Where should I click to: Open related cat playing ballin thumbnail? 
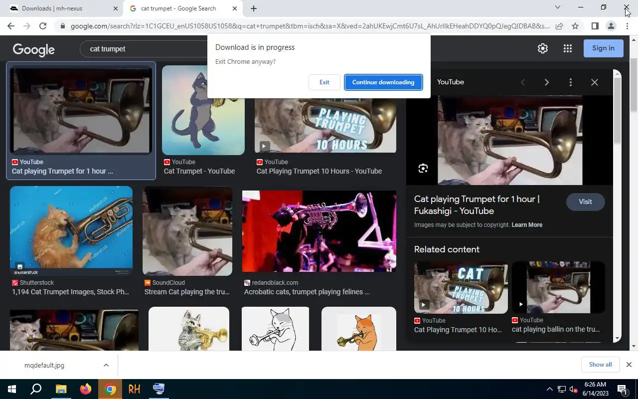click(558, 287)
